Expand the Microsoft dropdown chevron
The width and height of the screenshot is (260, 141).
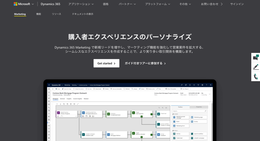tap(33, 4)
